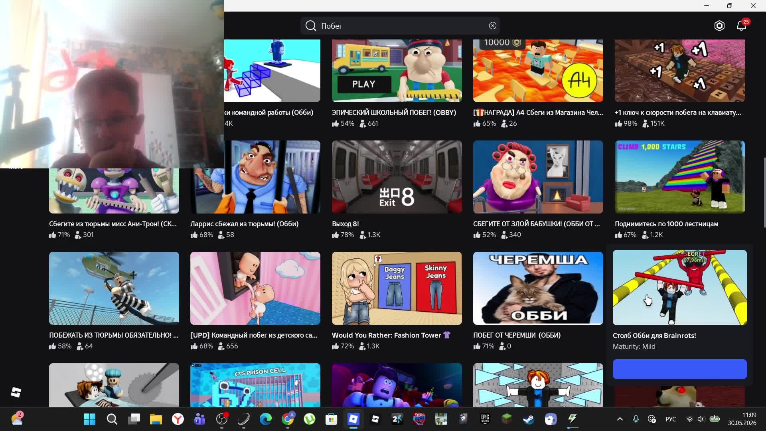
Task: Click the search magnifier icon in Roblox
Action: coord(311,26)
